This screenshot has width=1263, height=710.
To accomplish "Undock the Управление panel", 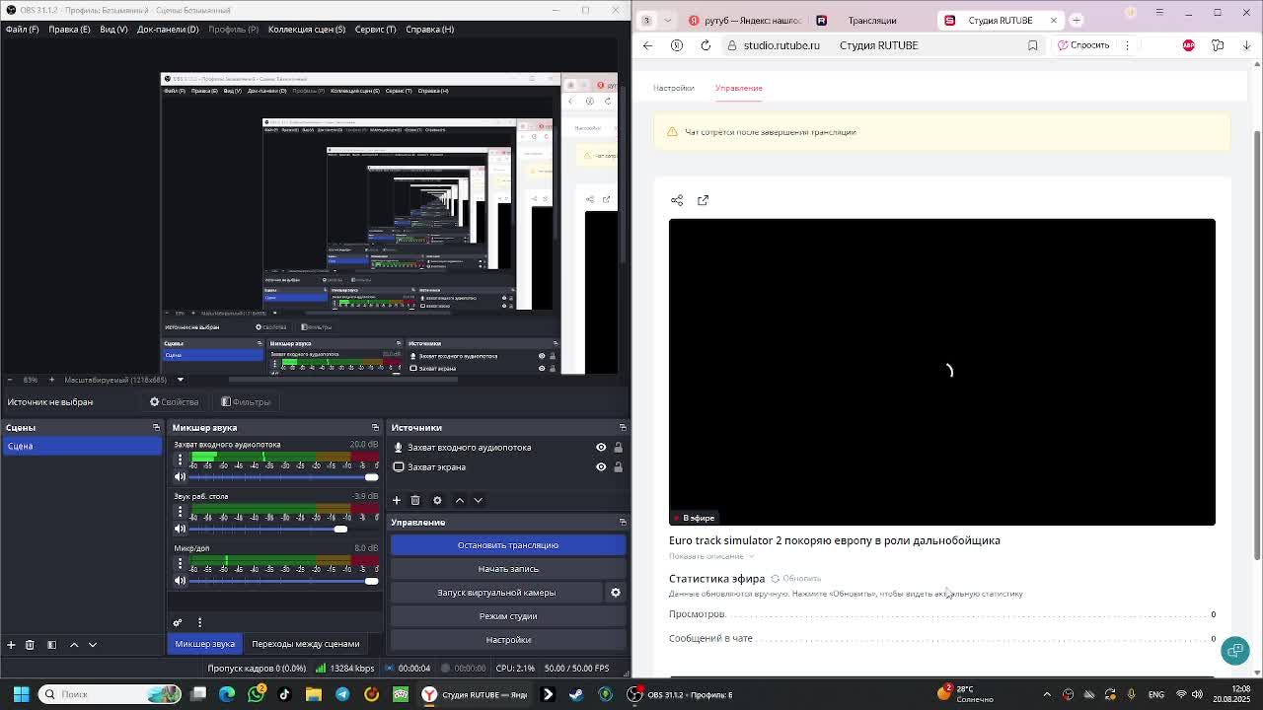I will (623, 523).
